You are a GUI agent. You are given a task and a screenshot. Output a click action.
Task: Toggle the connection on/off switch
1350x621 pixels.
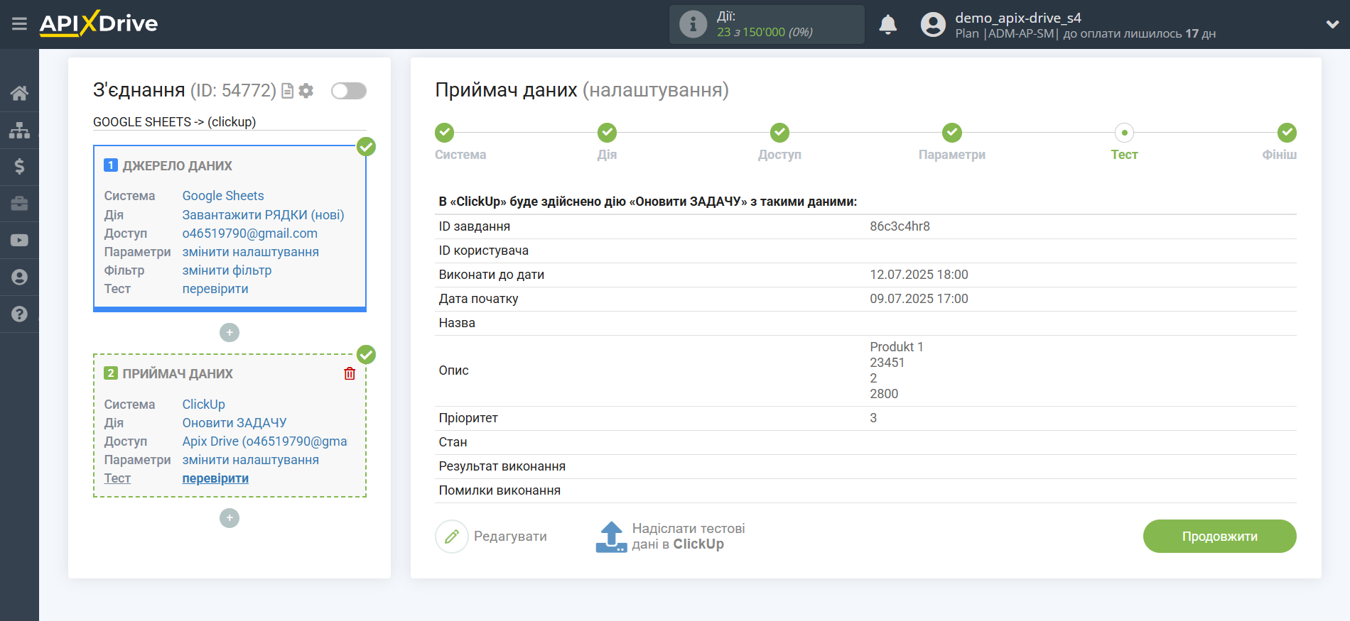point(349,91)
